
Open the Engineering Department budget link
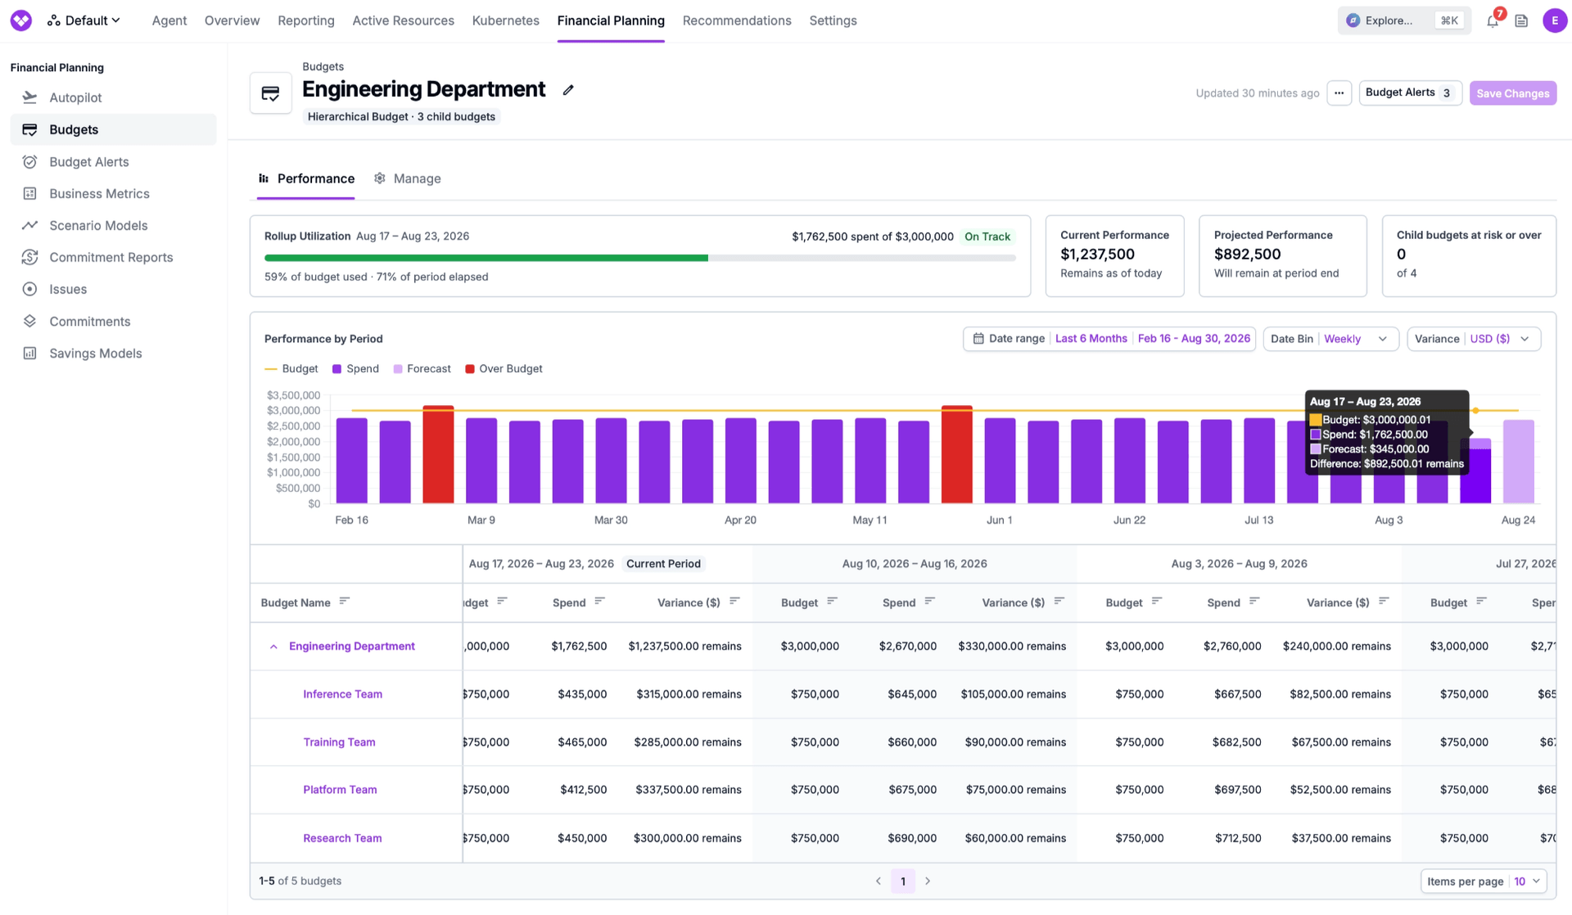[351, 647]
